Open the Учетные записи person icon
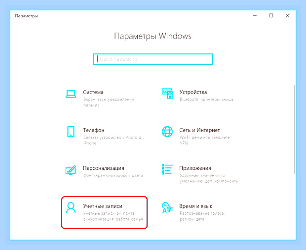Screen dimensions: 306x250 71,207
